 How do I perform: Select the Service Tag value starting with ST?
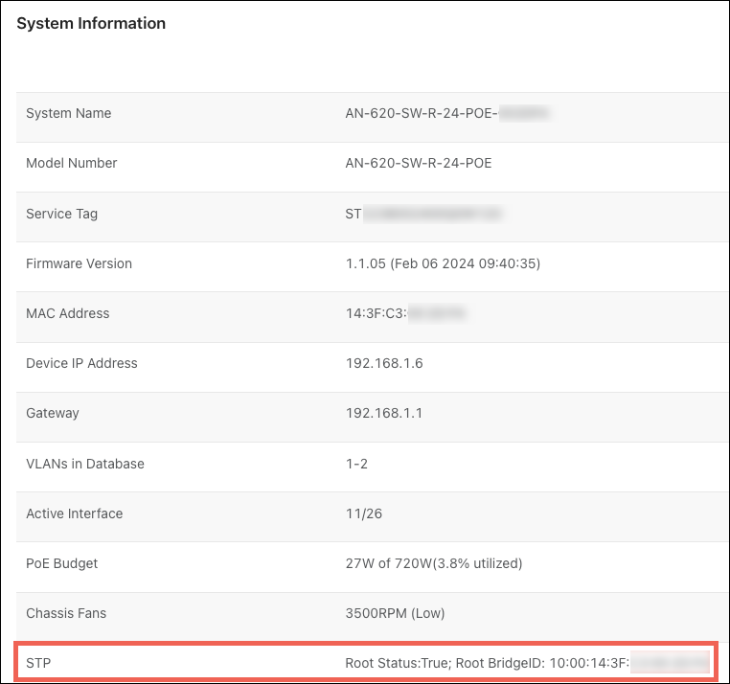coord(423,214)
